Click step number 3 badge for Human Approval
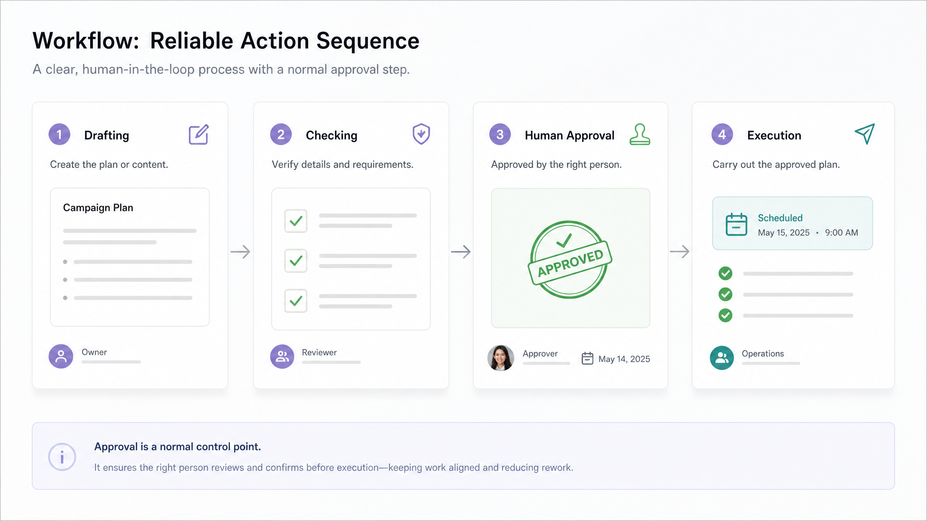 pyautogui.click(x=500, y=134)
